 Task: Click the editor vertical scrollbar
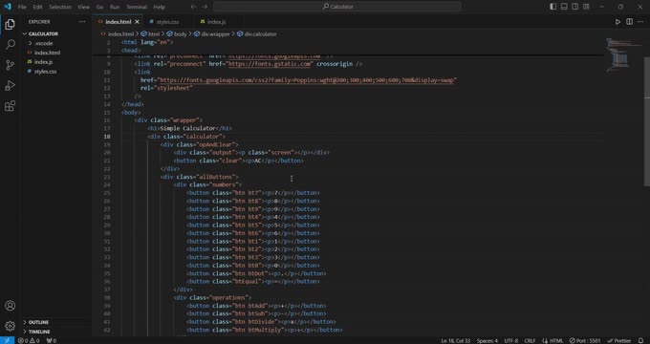(647, 121)
